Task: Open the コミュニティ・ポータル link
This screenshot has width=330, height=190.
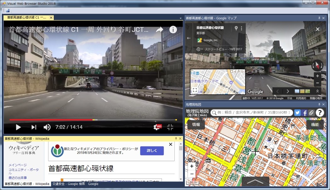Action: tap(24, 171)
